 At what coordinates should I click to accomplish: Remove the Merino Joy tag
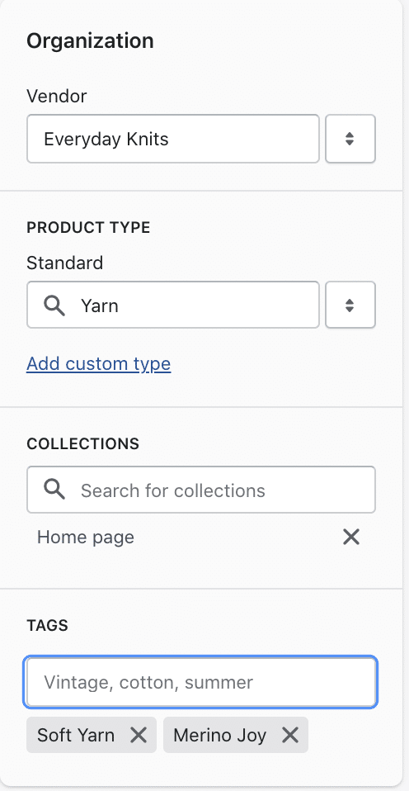click(290, 735)
